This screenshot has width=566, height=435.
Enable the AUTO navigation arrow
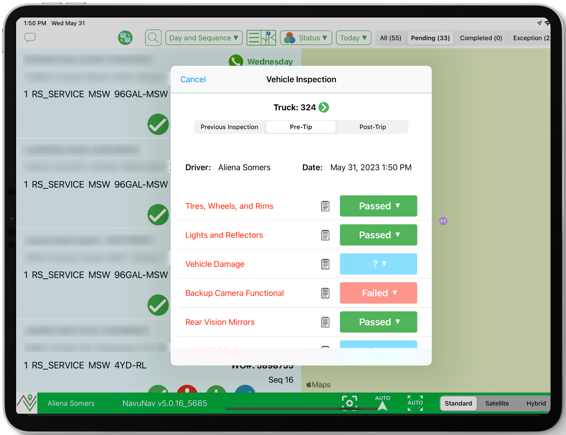tap(382, 403)
